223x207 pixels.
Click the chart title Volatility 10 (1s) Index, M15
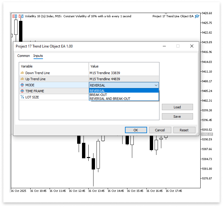pyautogui.click(x=43, y=16)
